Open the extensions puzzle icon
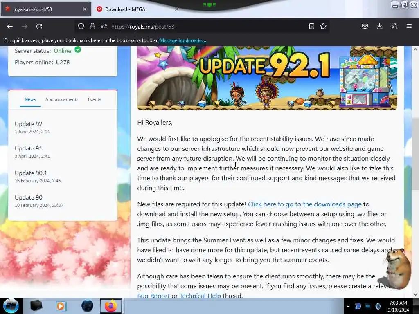This screenshot has width=419, height=314. tap(394, 26)
